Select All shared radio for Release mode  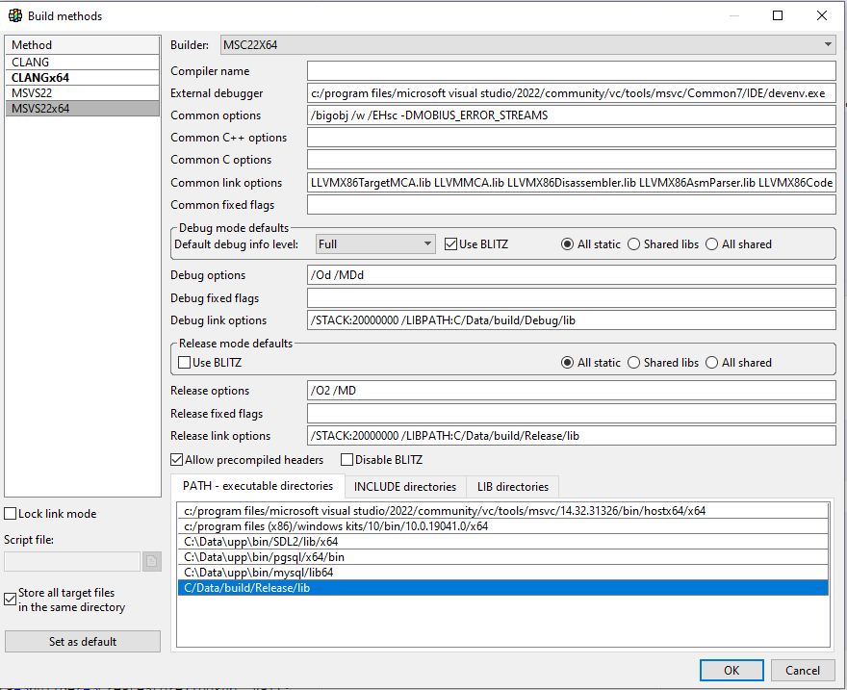(x=712, y=363)
